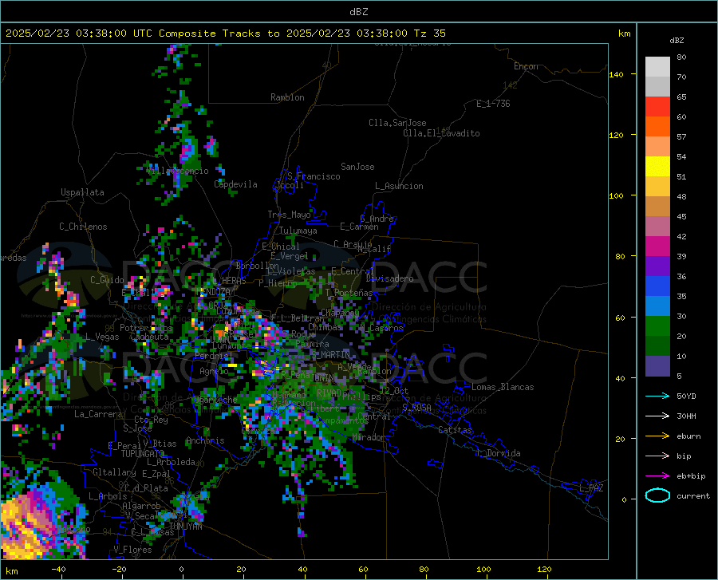Select the 42 dBZ magenta swatch

(657, 247)
